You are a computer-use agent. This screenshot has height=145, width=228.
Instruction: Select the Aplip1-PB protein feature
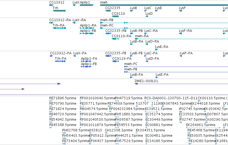pyautogui.click(x=86, y=67)
